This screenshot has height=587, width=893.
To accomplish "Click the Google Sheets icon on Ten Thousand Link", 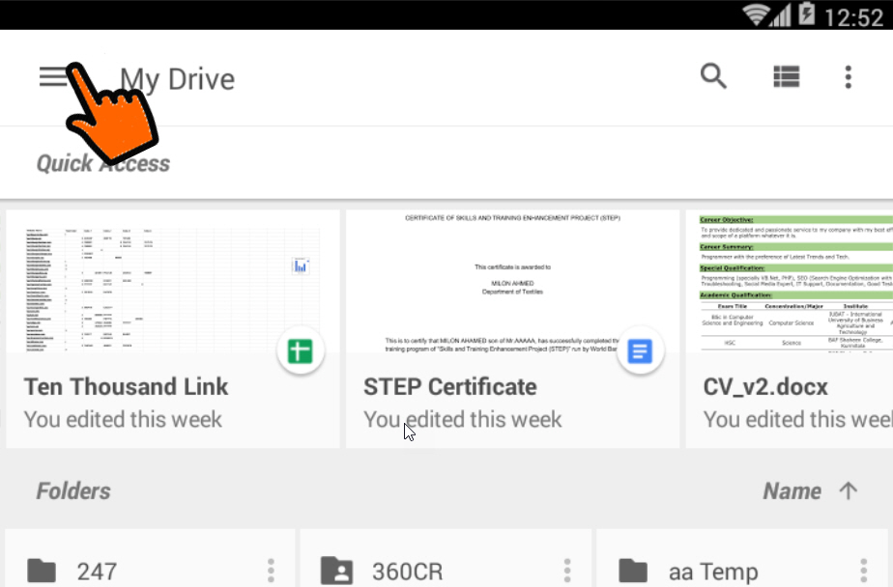I will [300, 352].
